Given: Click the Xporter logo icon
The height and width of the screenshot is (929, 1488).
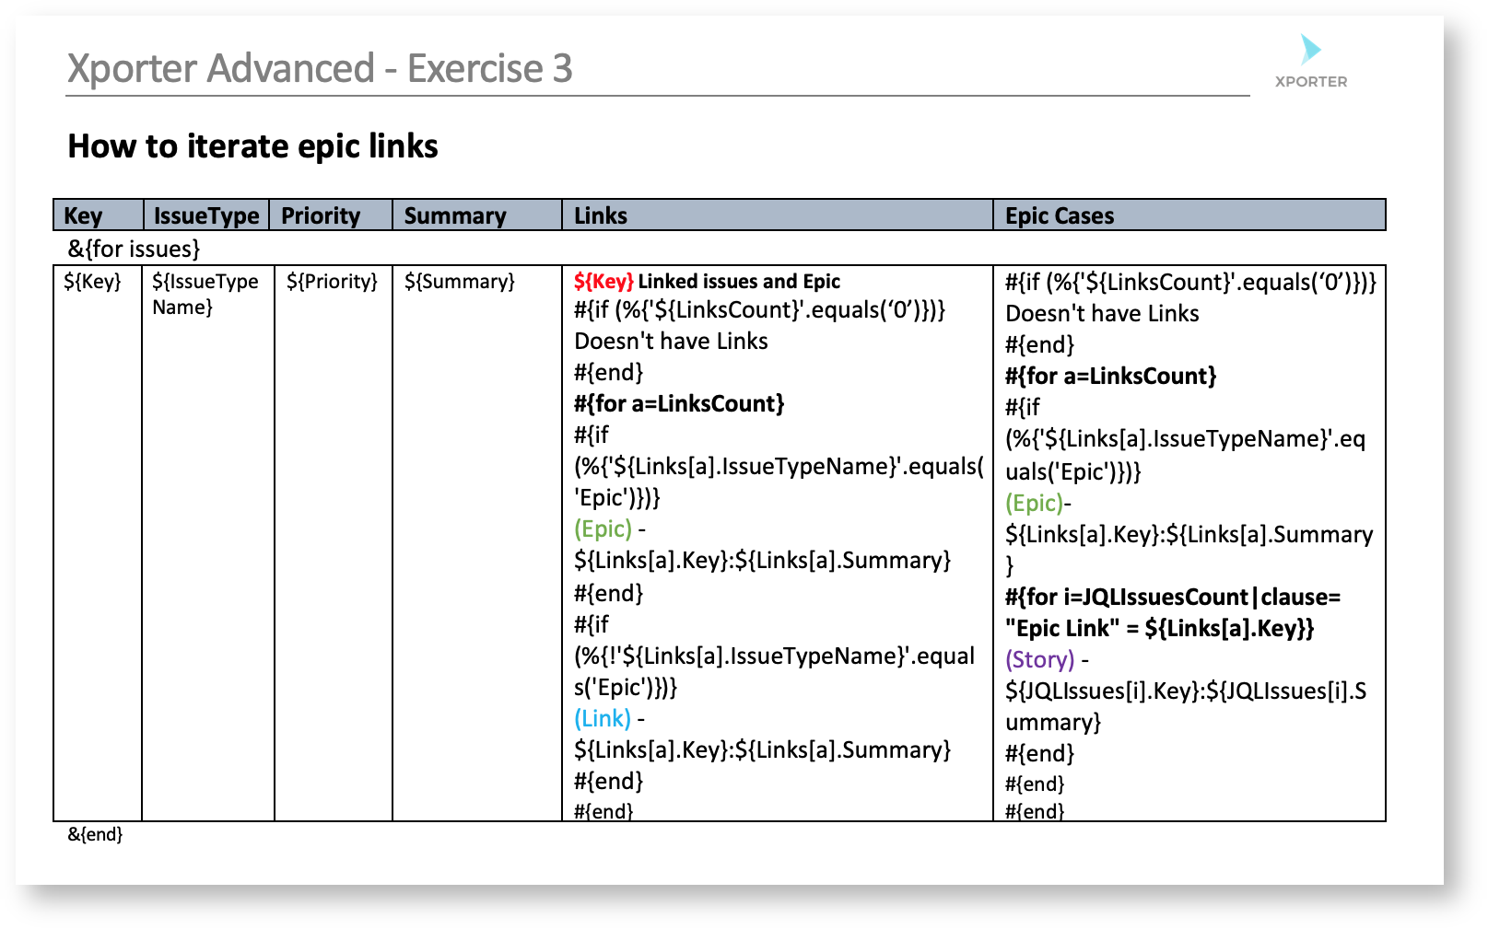Looking at the screenshot, I should coord(1309,51).
